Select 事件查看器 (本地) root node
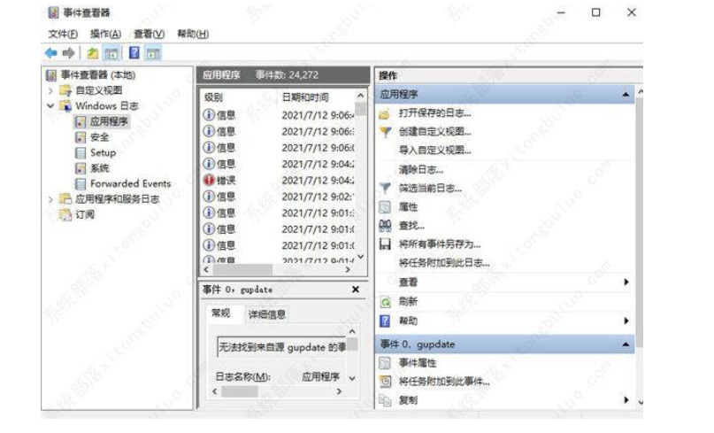 point(98,74)
